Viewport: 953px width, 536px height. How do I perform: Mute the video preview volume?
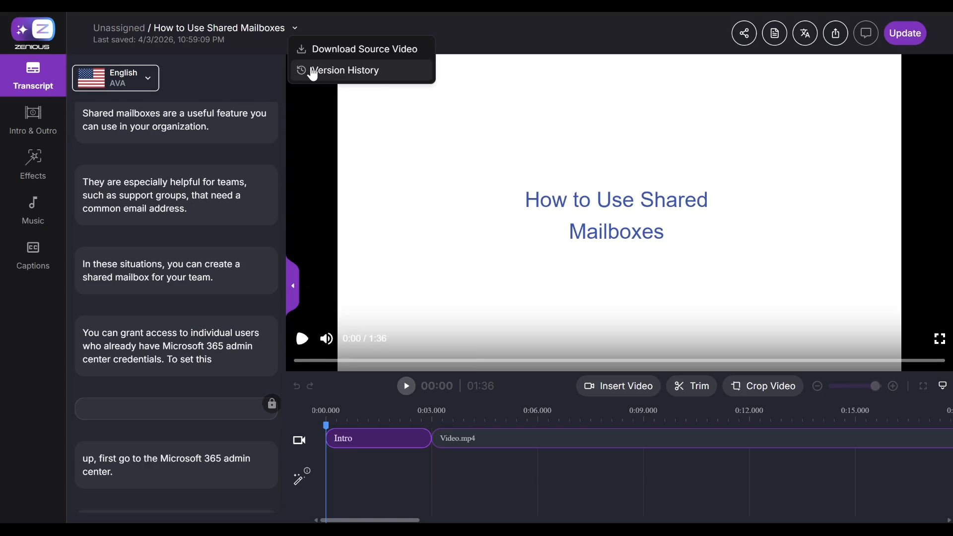(x=326, y=338)
